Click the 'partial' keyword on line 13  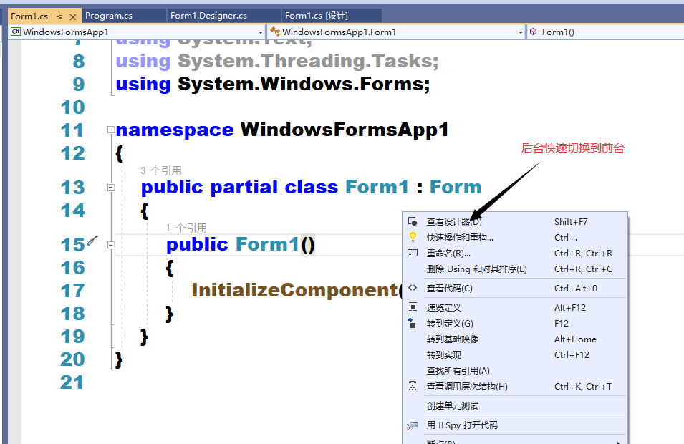pos(244,187)
